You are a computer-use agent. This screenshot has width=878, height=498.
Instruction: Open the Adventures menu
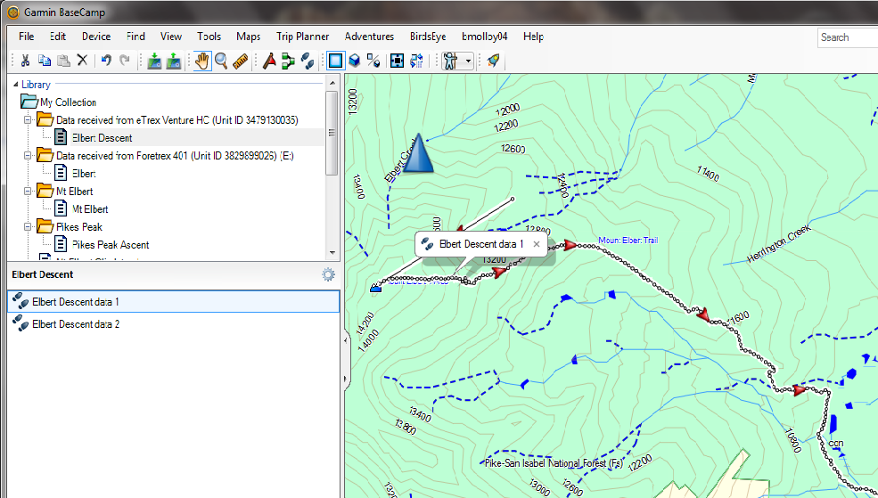click(369, 37)
